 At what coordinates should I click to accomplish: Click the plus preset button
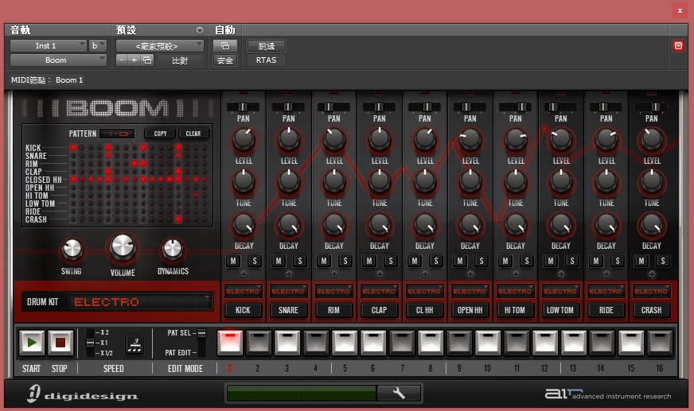pyautogui.click(x=135, y=60)
